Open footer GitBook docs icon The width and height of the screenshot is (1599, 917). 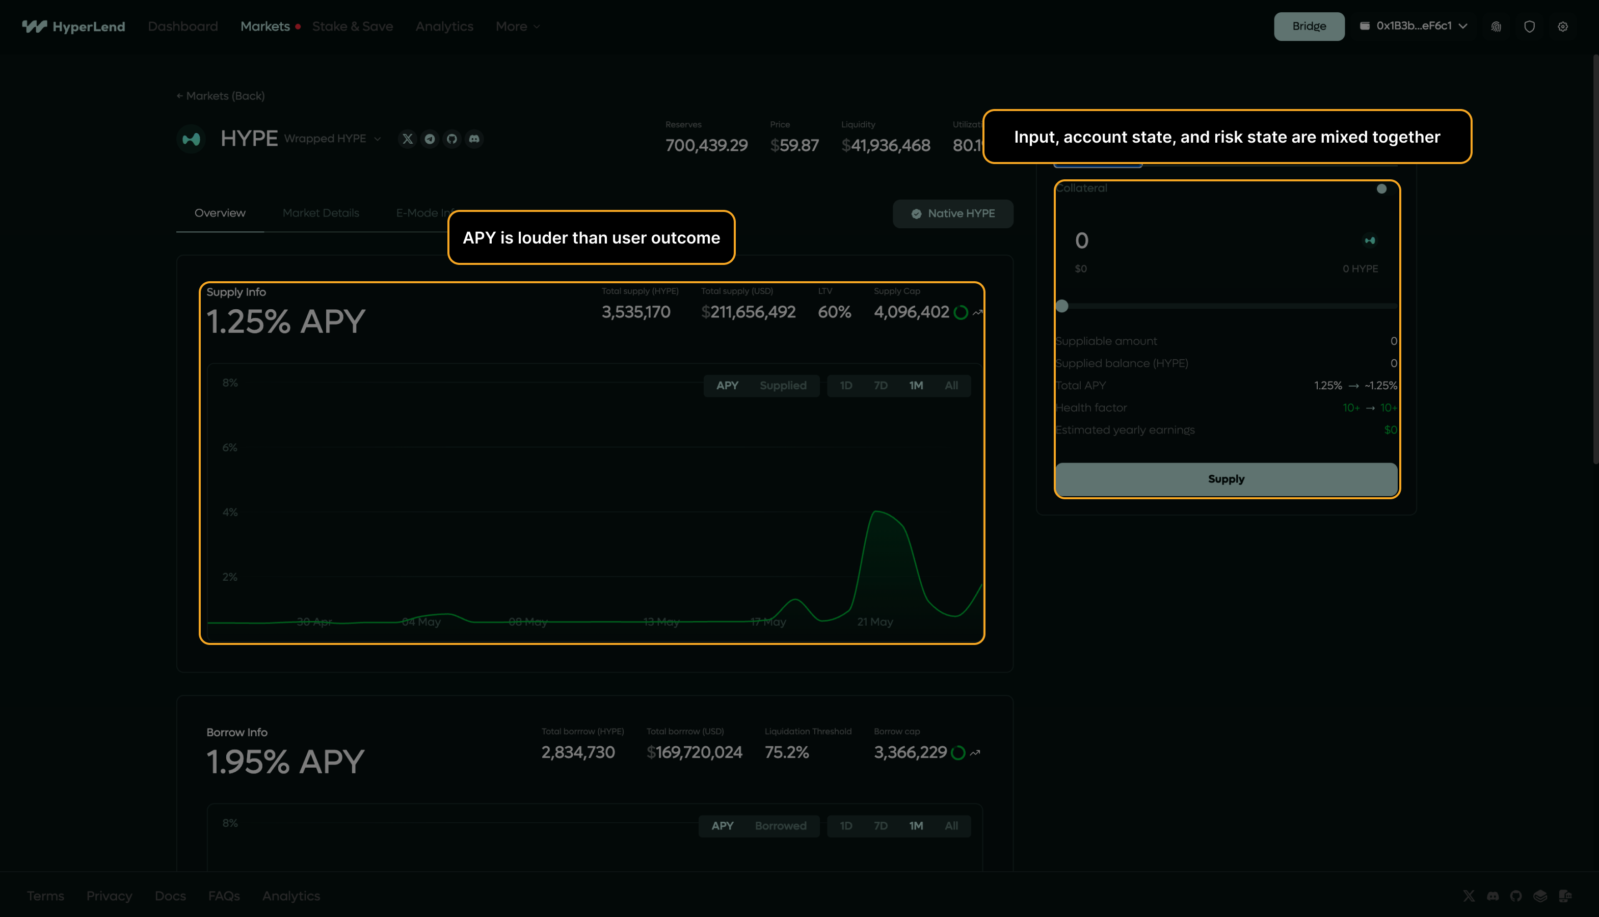click(x=1540, y=896)
